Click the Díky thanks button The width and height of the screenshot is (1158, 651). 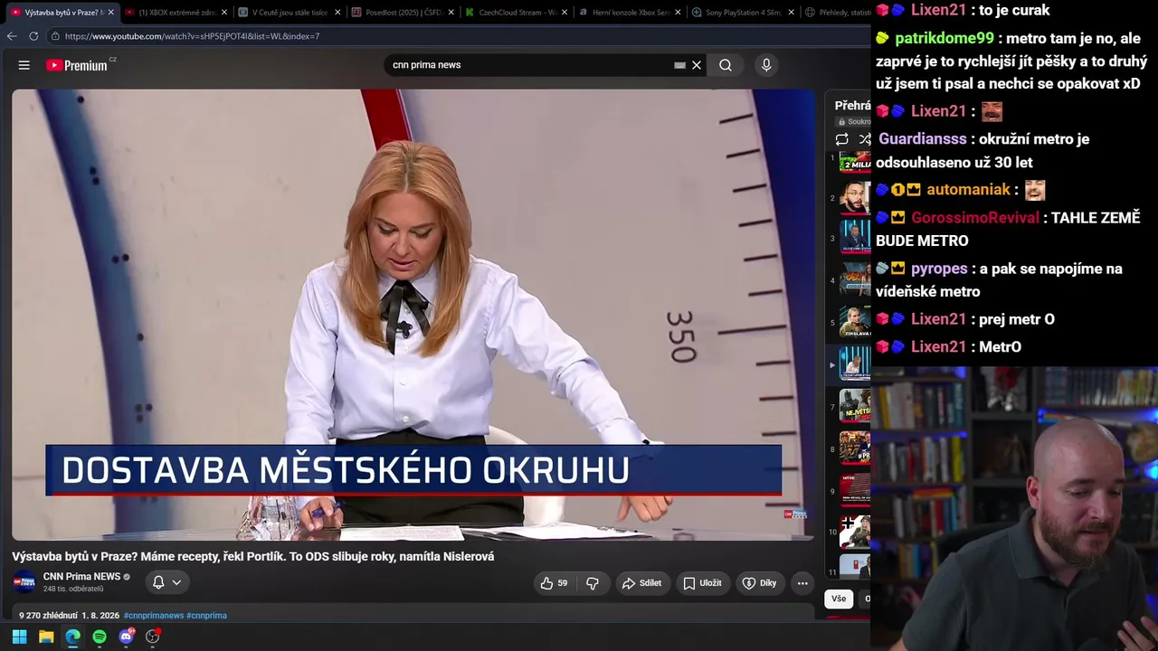click(760, 583)
